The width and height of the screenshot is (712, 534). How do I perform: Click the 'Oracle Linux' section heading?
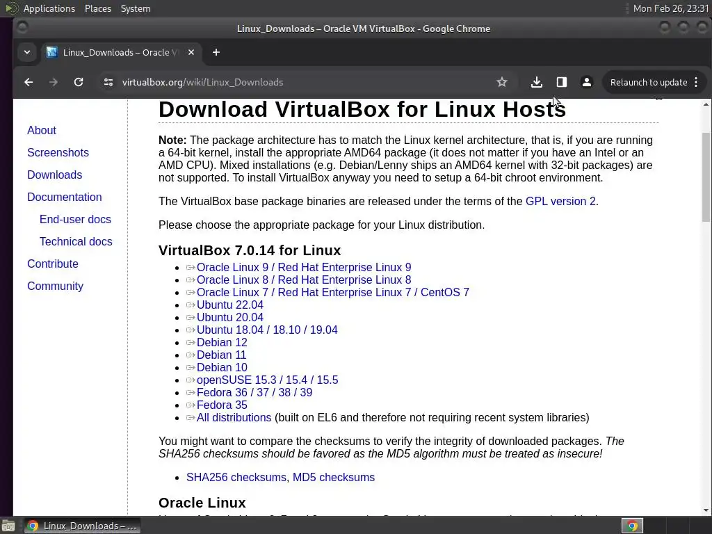202,503
